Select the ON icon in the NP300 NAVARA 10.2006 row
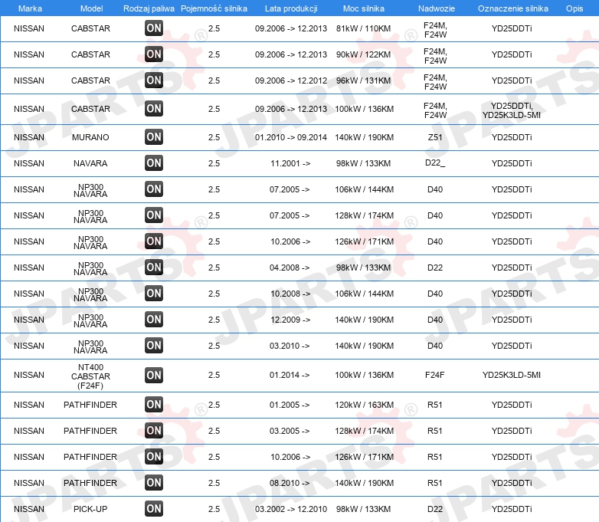Image resolution: width=599 pixels, height=522 pixels. point(154,241)
